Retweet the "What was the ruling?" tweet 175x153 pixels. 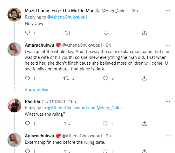tap(67, 123)
